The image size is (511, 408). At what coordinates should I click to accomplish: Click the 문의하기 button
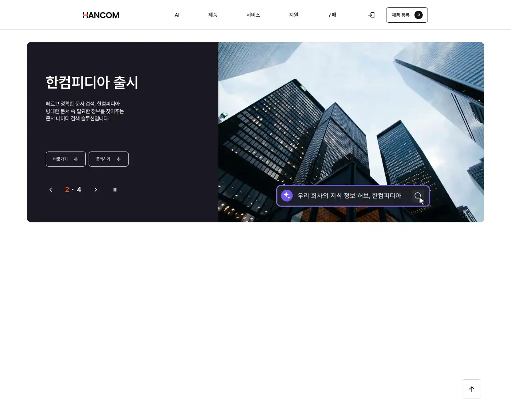(109, 159)
